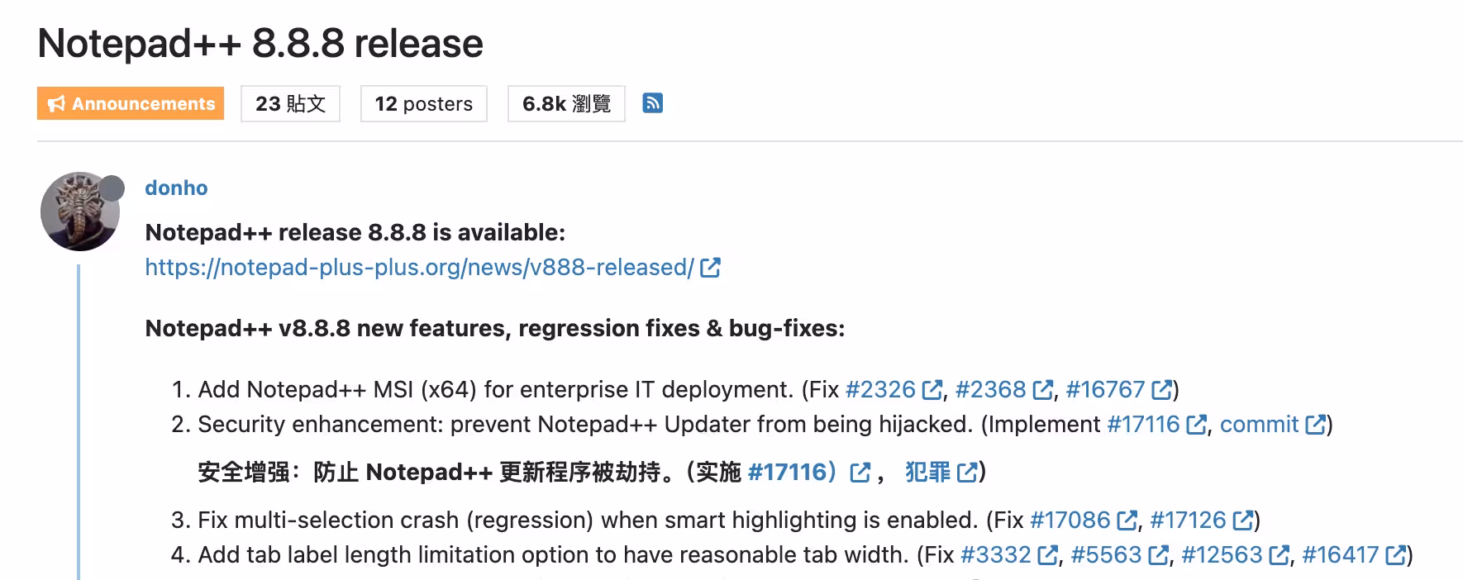Image resolution: width=1463 pixels, height=580 pixels.
Task: Click the RSS feed icon
Action: point(654,102)
